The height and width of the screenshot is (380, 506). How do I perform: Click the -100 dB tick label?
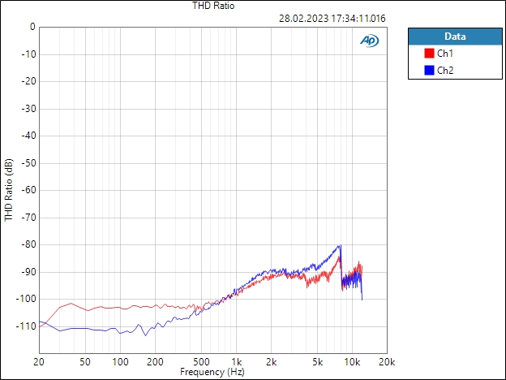click(26, 300)
